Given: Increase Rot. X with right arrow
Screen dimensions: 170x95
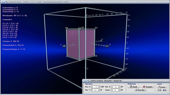Looking at the screenshot, I should [99, 87].
